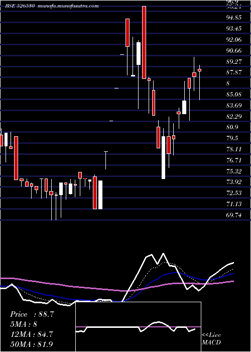Select the 82.29 price axis label
251x352 pixels.
[x=234, y=116]
